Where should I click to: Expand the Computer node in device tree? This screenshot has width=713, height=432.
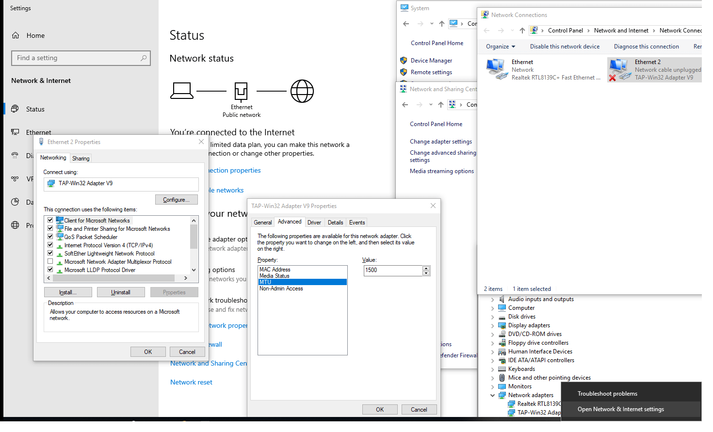pos(493,308)
